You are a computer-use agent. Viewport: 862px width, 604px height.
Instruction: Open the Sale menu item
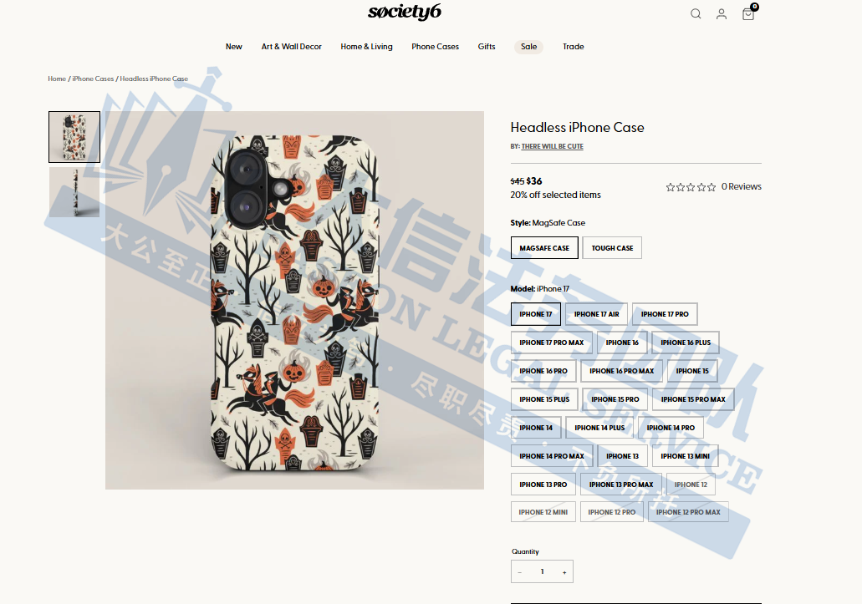[x=529, y=47]
